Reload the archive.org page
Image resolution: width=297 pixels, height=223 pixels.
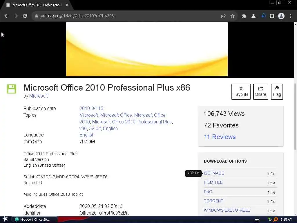[x=25, y=16]
